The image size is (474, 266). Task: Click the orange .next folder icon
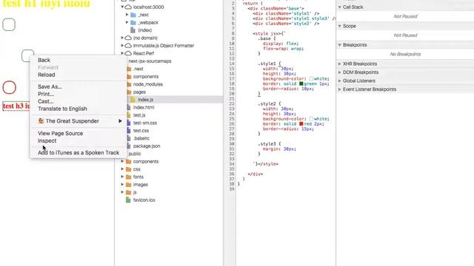(129, 69)
